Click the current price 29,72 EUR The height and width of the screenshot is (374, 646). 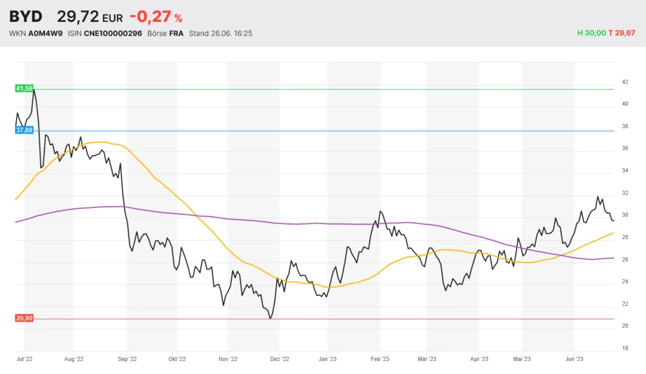pyautogui.click(x=90, y=17)
